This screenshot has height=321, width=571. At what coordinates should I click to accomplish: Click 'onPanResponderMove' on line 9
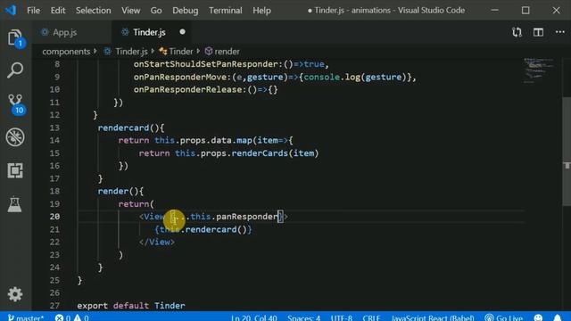(180, 77)
